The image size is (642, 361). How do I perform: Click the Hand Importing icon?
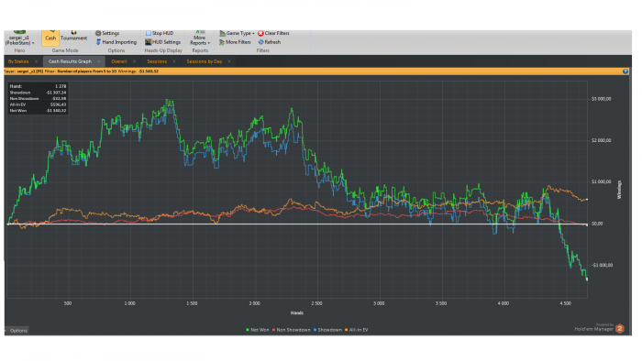pos(98,42)
